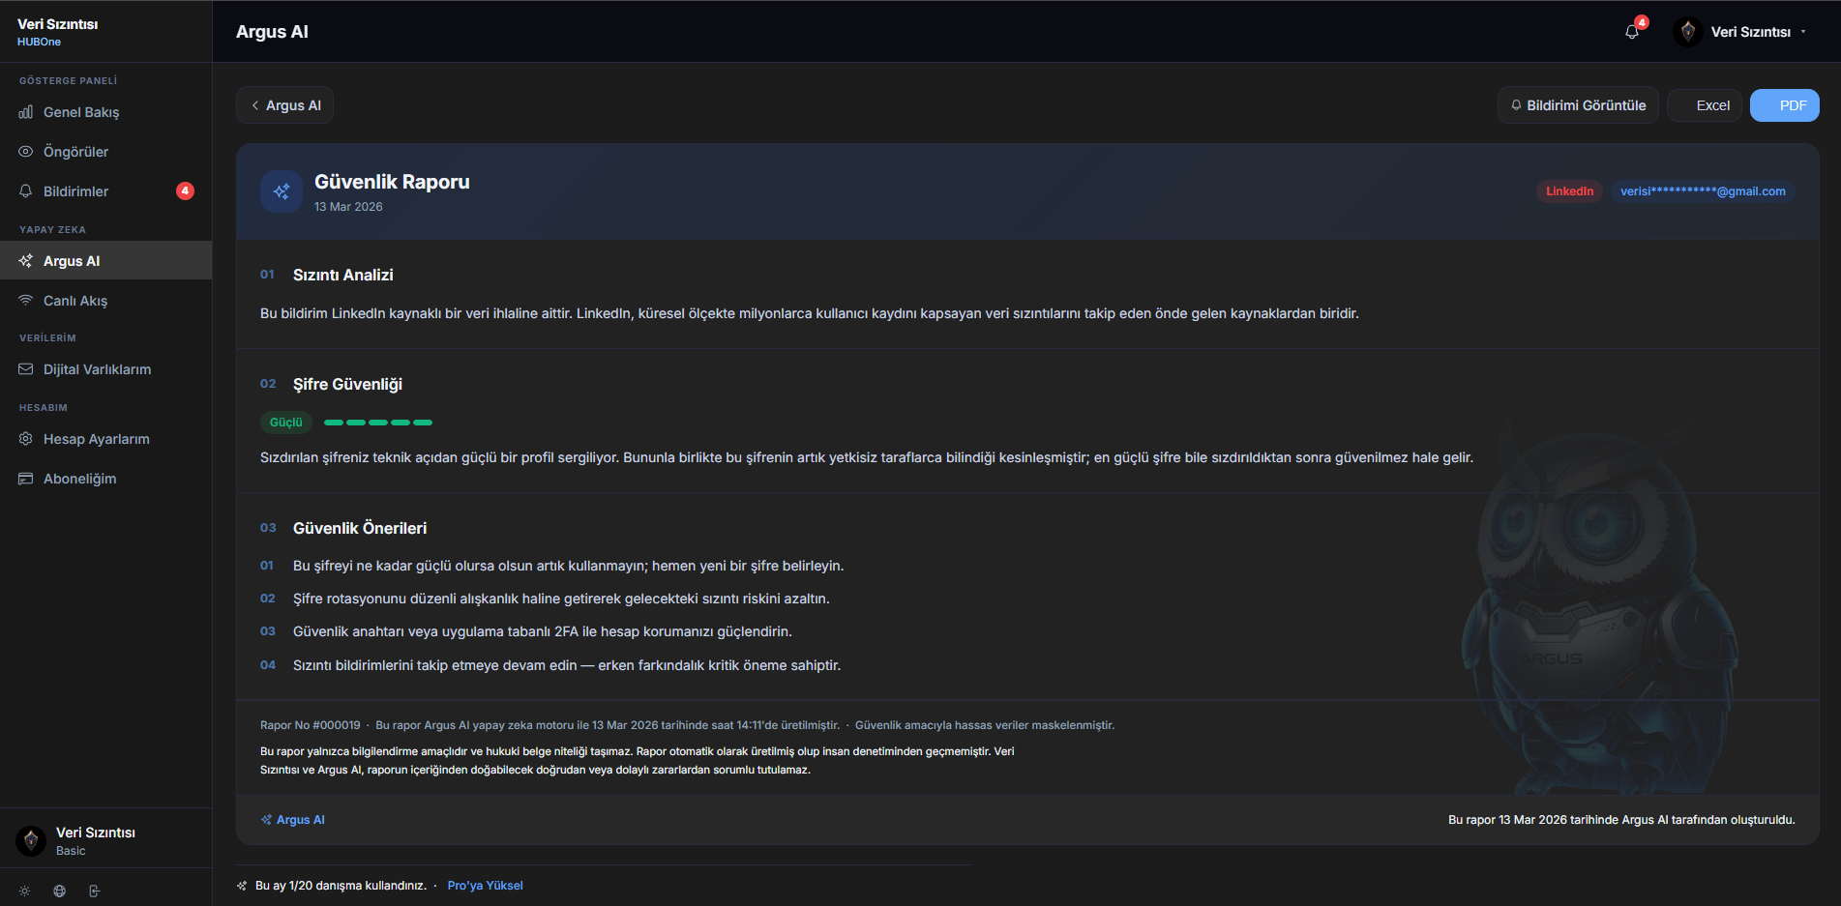
Task: Click the Canlı Akış signal icon
Action: pyautogui.click(x=26, y=301)
